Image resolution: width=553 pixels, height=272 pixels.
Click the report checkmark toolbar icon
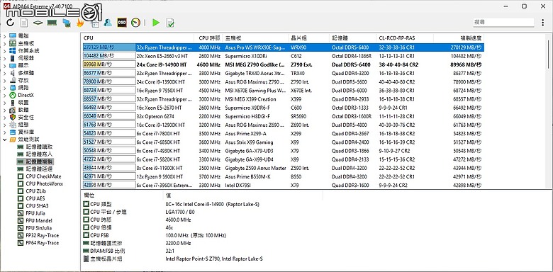pyautogui.click(x=170, y=23)
